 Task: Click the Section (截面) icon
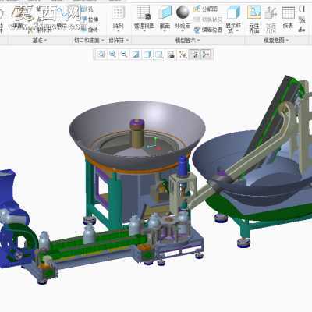(x=165, y=12)
